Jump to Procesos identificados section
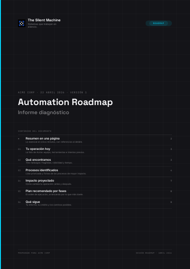This screenshot has width=190, height=269. pos(95,172)
